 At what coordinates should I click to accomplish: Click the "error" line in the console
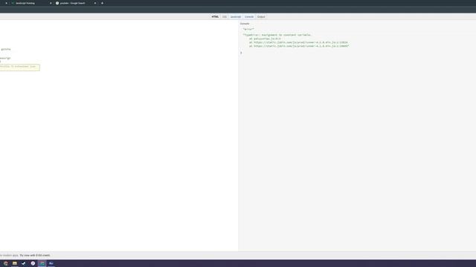pyautogui.click(x=248, y=29)
